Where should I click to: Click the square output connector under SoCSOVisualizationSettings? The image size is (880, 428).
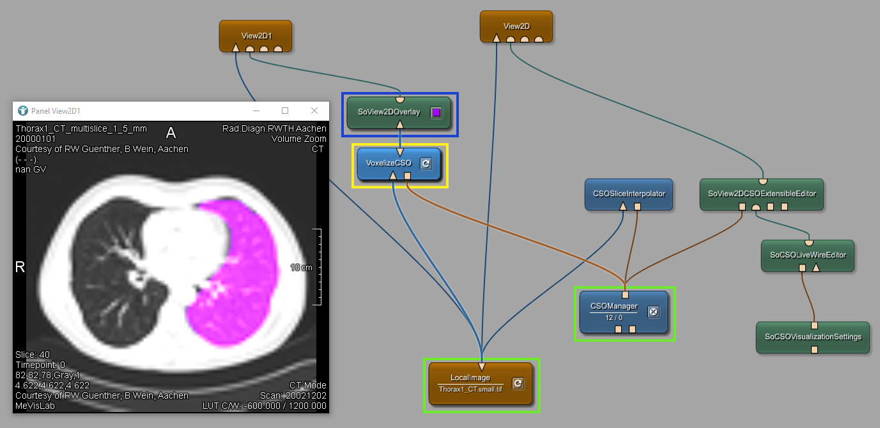pos(814,349)
